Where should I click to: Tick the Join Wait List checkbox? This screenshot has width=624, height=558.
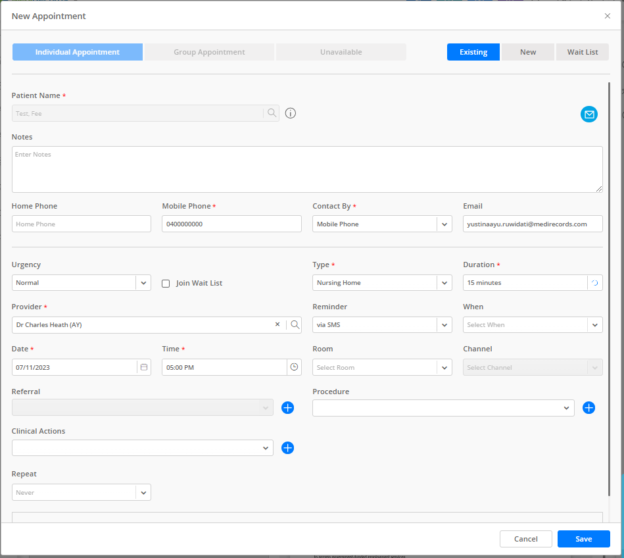[166, 283]
